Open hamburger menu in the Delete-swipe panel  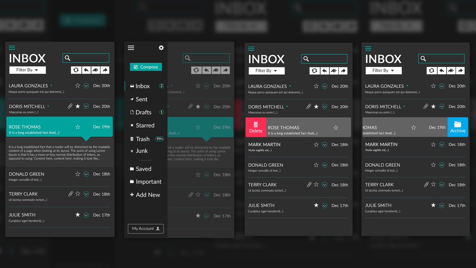251,48
